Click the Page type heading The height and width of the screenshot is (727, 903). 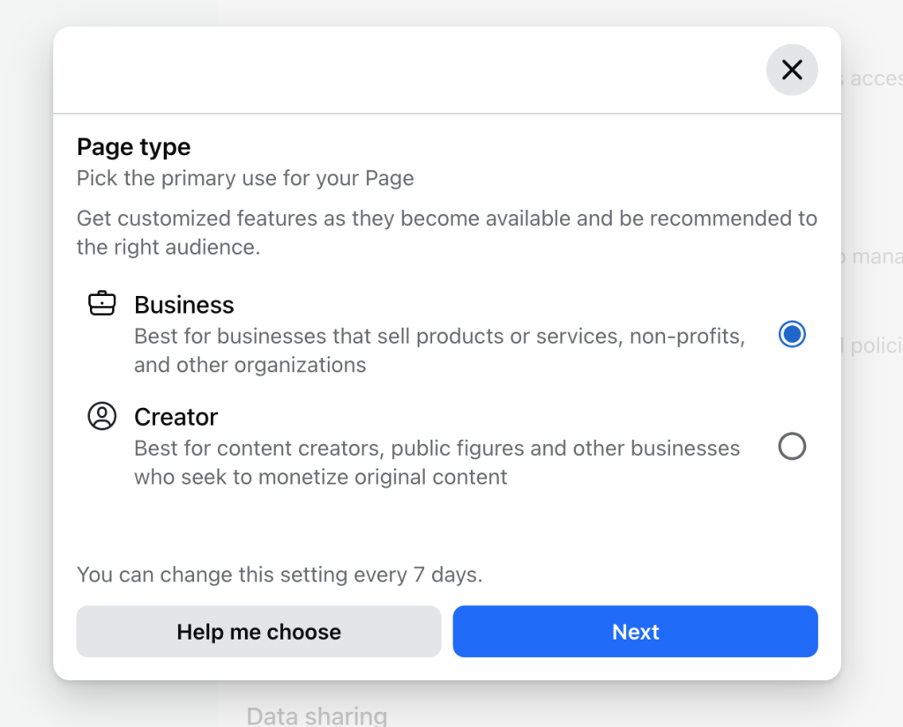click(133, 146)
